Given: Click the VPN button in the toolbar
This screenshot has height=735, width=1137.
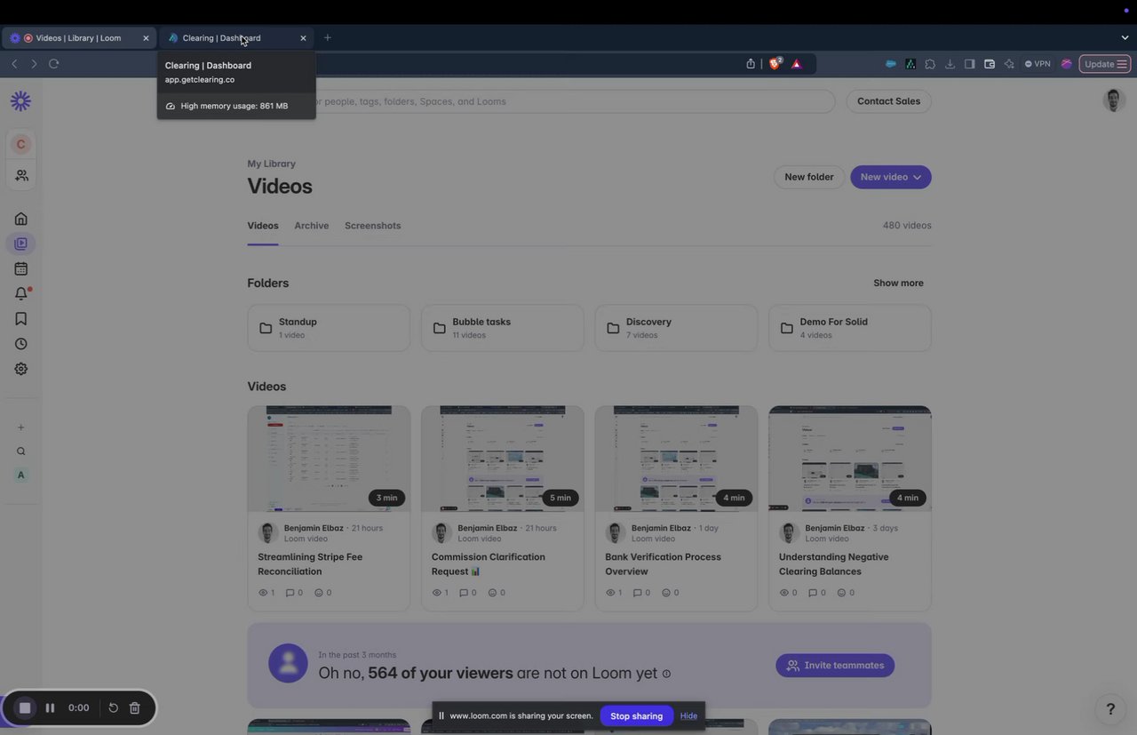Looking at the screenshot, I should tap(1038, 64).
